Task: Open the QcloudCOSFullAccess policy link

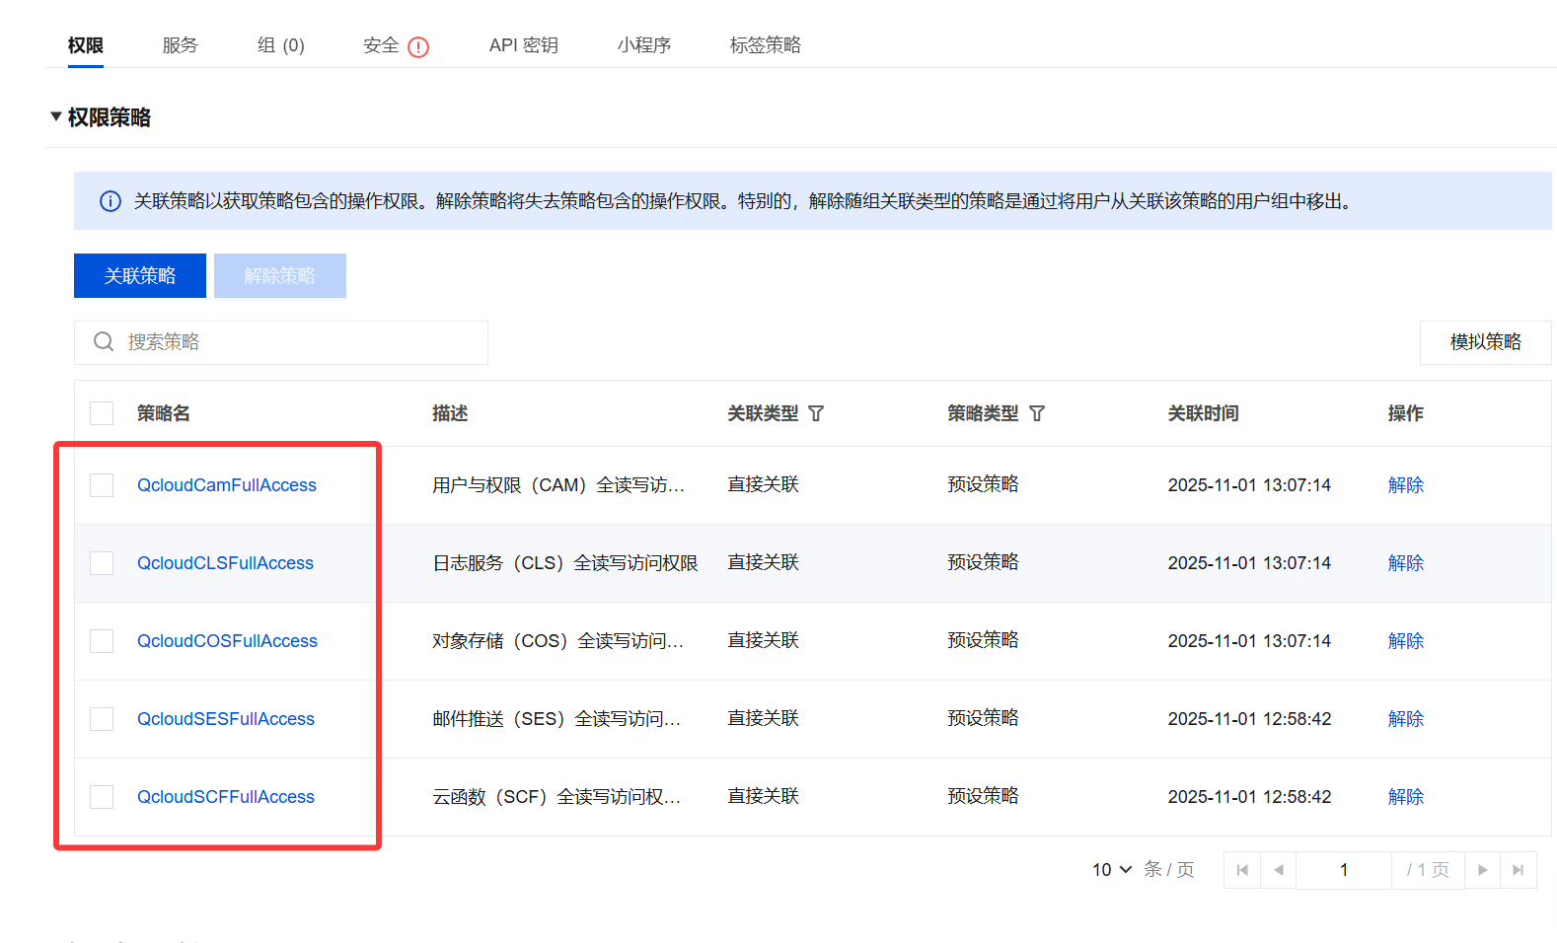Action: click(x=227, y=641)
